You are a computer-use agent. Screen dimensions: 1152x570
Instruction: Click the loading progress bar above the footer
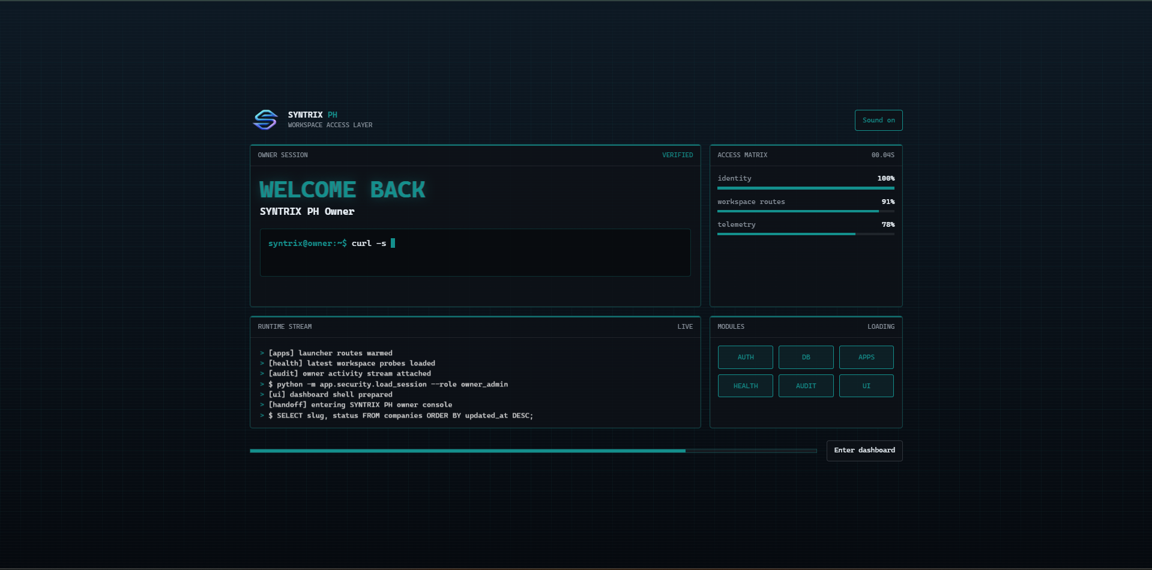point(533,451)
